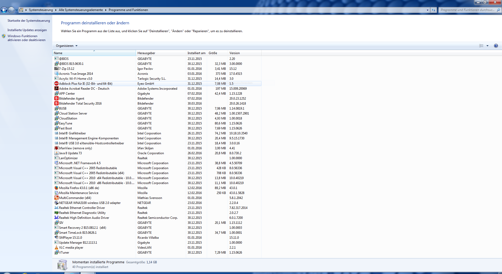The width and height of the screenshot is (502, 274).
Task: Click the installed programs icon in details pane
Action: tap(62, 265)
